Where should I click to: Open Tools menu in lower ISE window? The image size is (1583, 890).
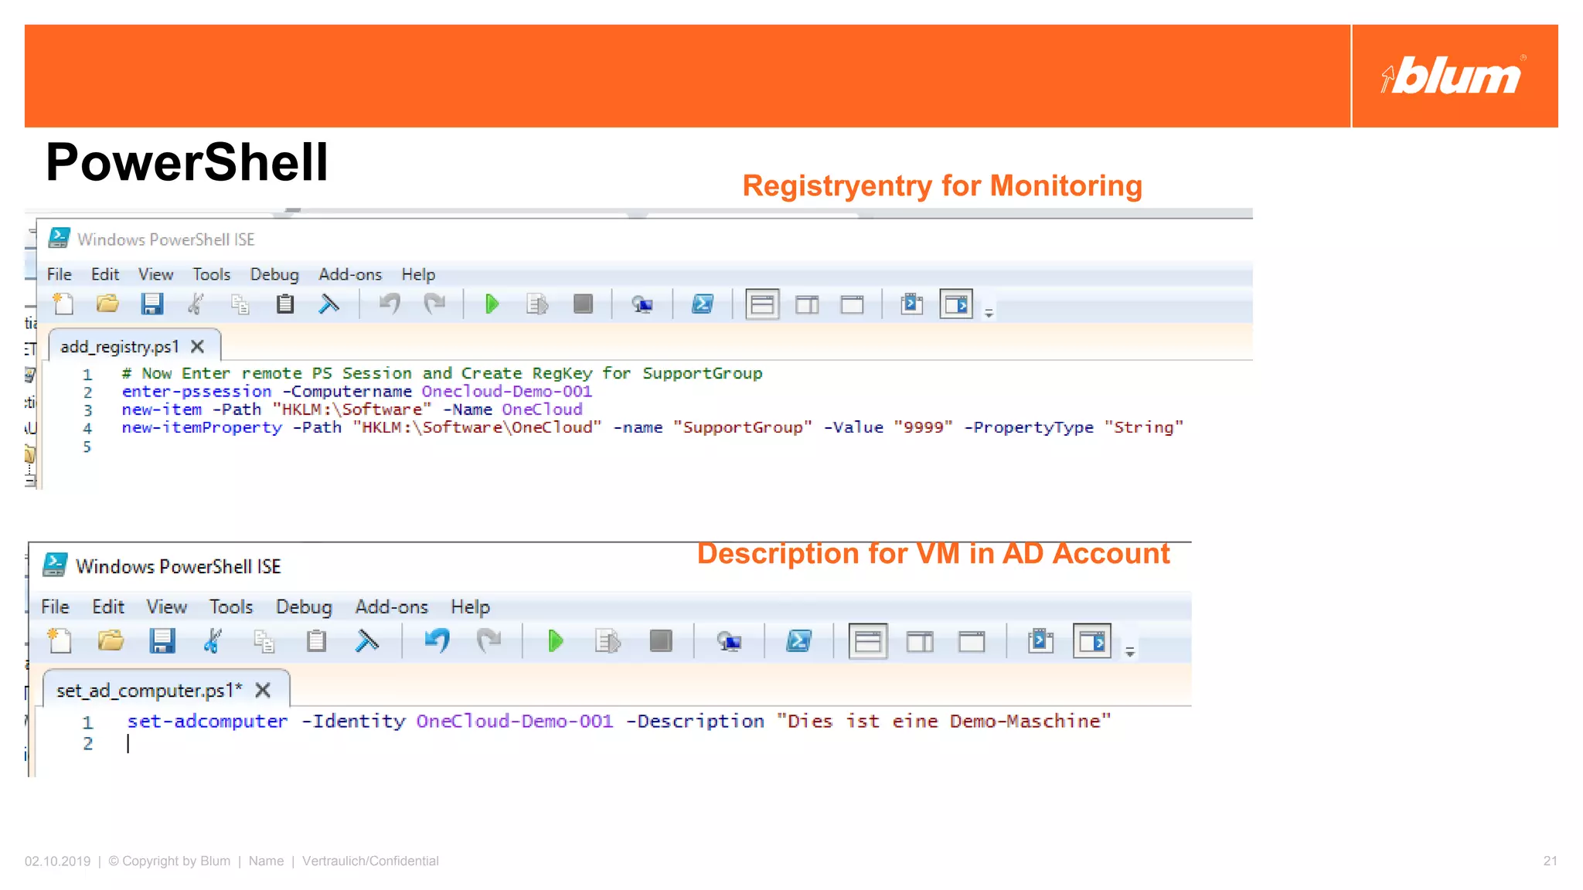point(231,606)
